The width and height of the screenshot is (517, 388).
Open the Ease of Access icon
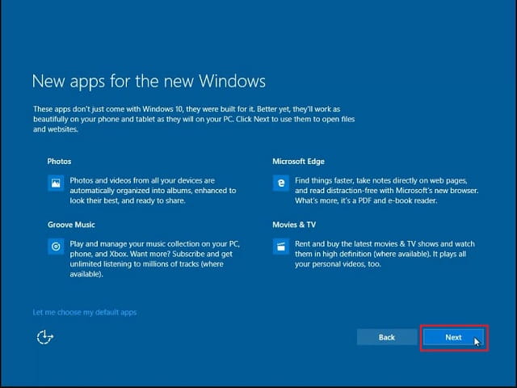(x=45, y=337)
